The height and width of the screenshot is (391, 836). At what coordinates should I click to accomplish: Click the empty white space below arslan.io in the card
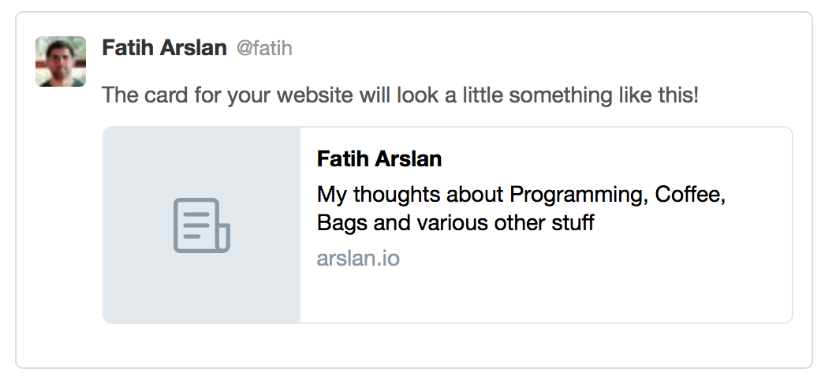pyautogui.click(x=546, y=296)
